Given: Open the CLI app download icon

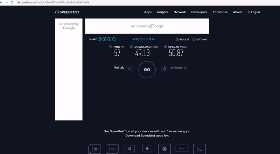Looking at the screenshot, I should 199,149.
